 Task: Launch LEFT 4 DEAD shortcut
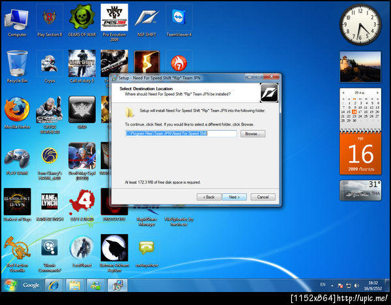click(x=82, y=205)
